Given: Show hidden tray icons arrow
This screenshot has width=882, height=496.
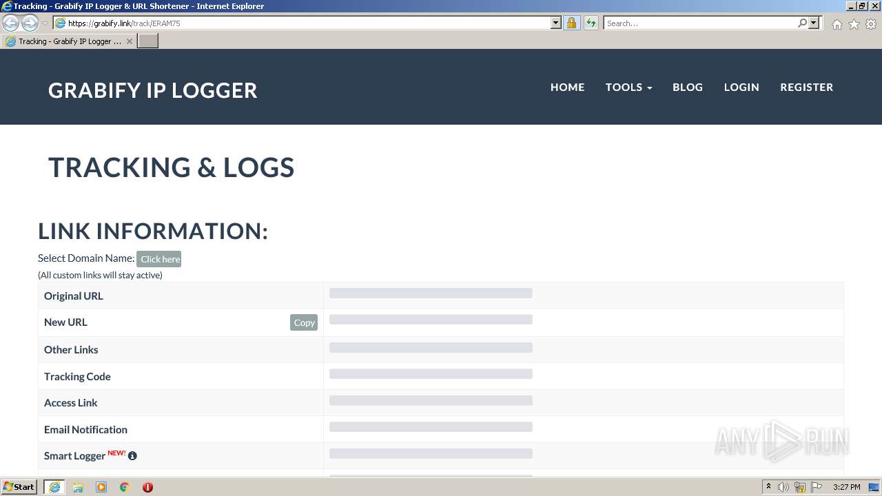Looking at the screenshot, I should pyautogui.click(x=768, y=487).
